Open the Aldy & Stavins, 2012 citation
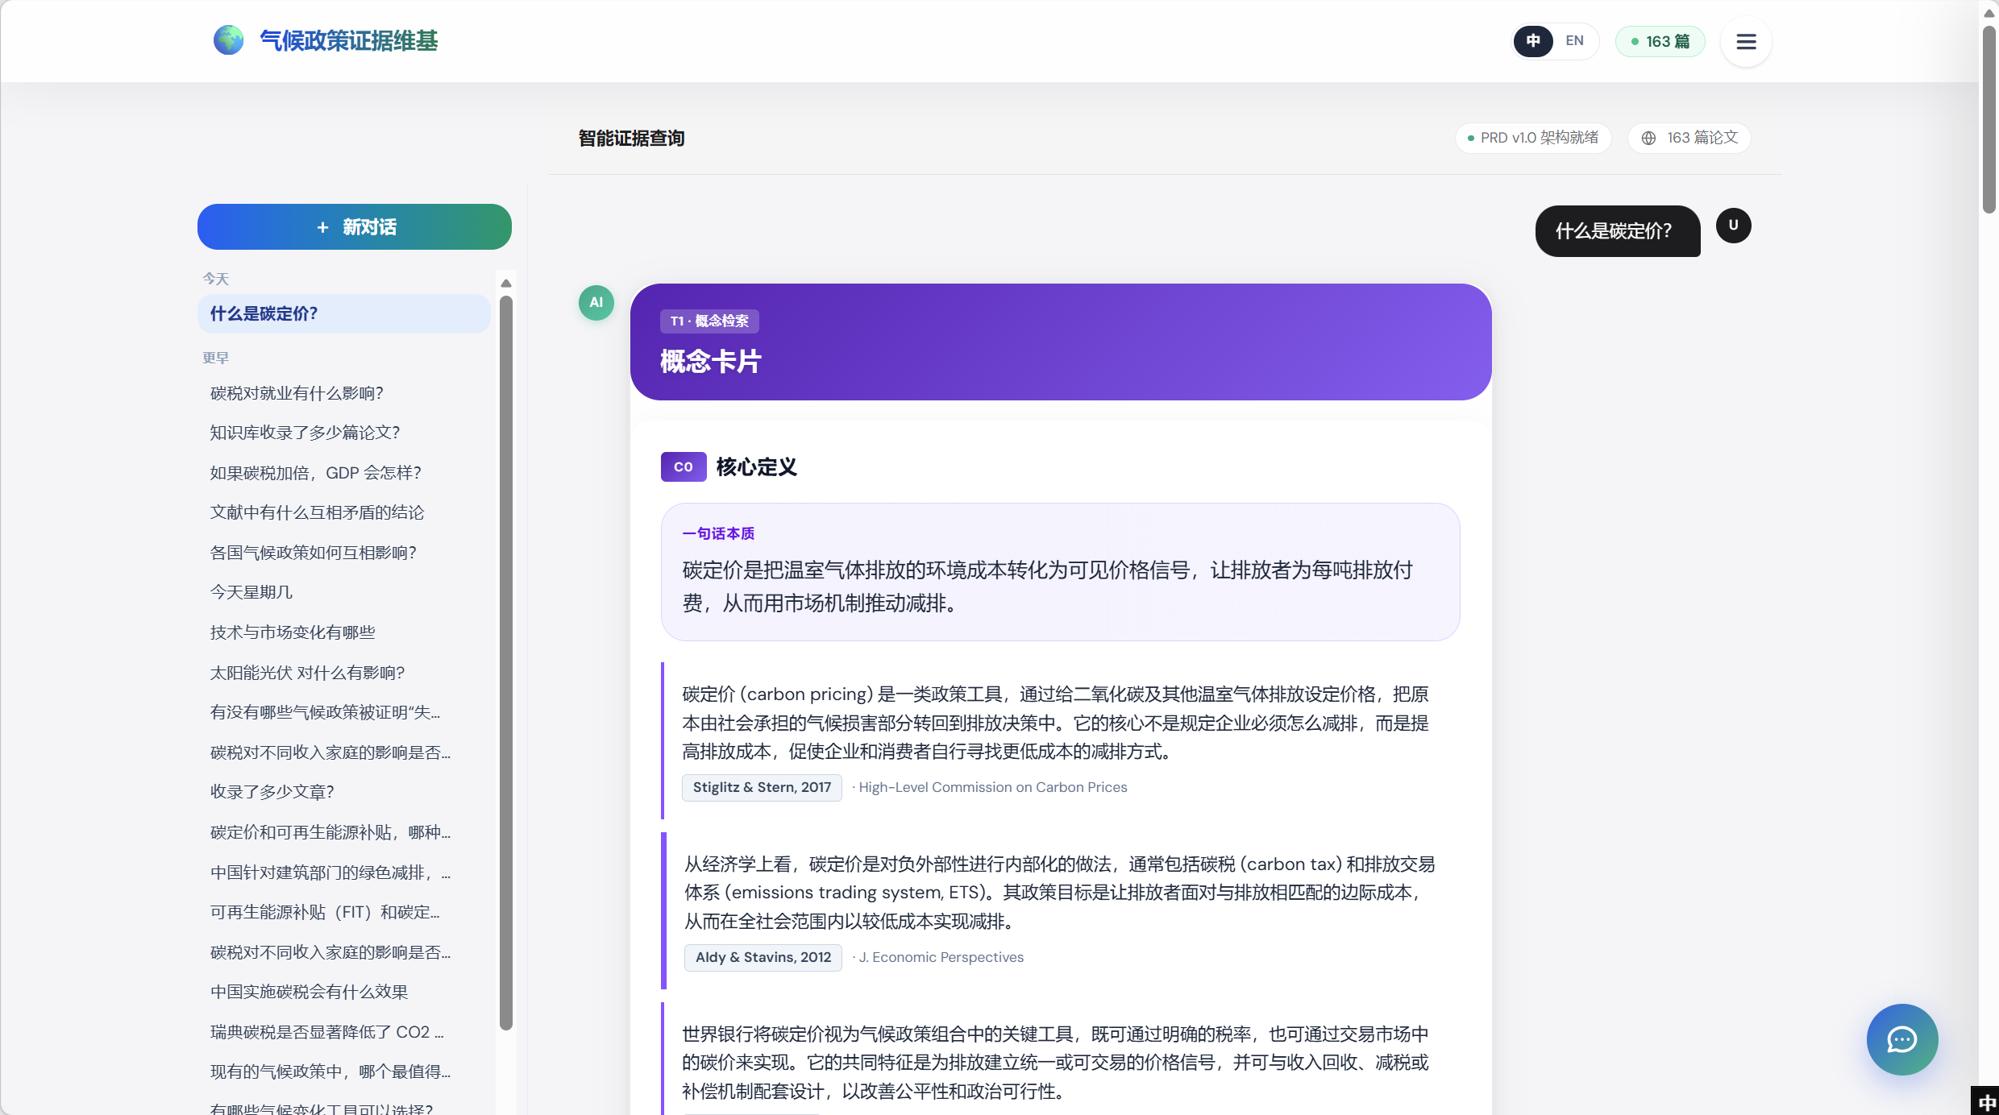This screenshot has width=1999, height=1115. 763,957
